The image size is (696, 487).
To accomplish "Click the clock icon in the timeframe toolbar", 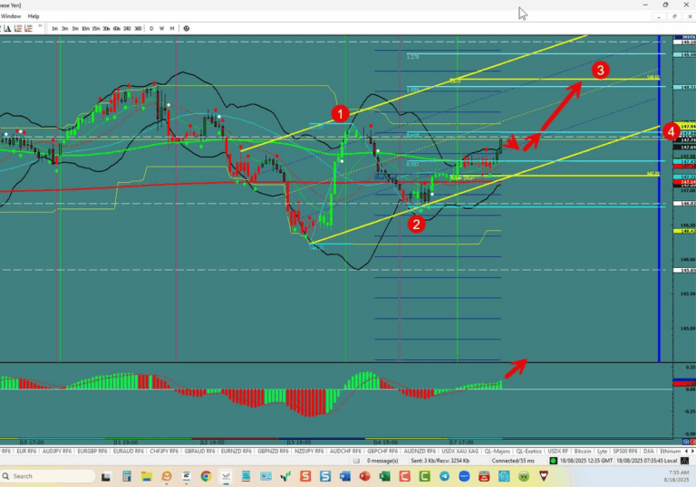I will pos(187,28).
